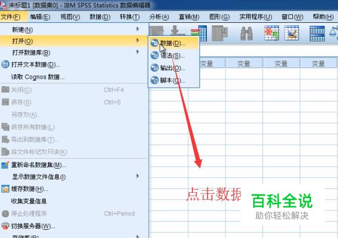Click 脚本(C)... in the Open submenu
The width and height of the screenshot is (338, 238).
[174, 80]
